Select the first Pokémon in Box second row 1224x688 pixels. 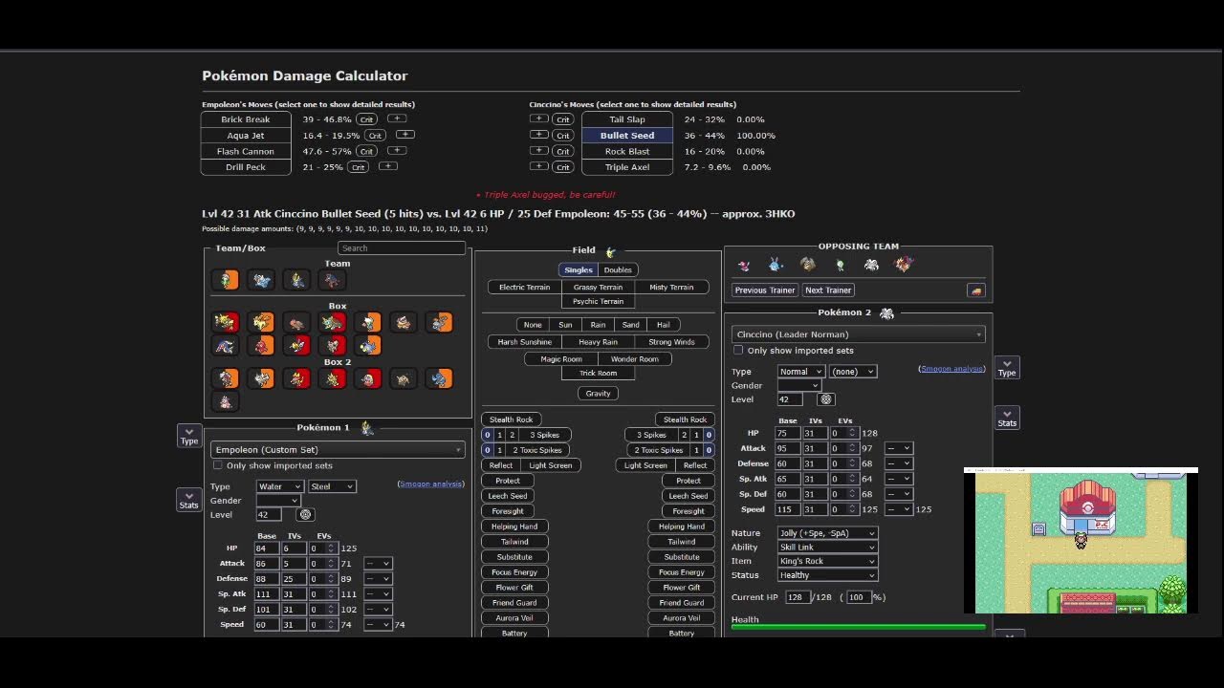tap(227, 345)
